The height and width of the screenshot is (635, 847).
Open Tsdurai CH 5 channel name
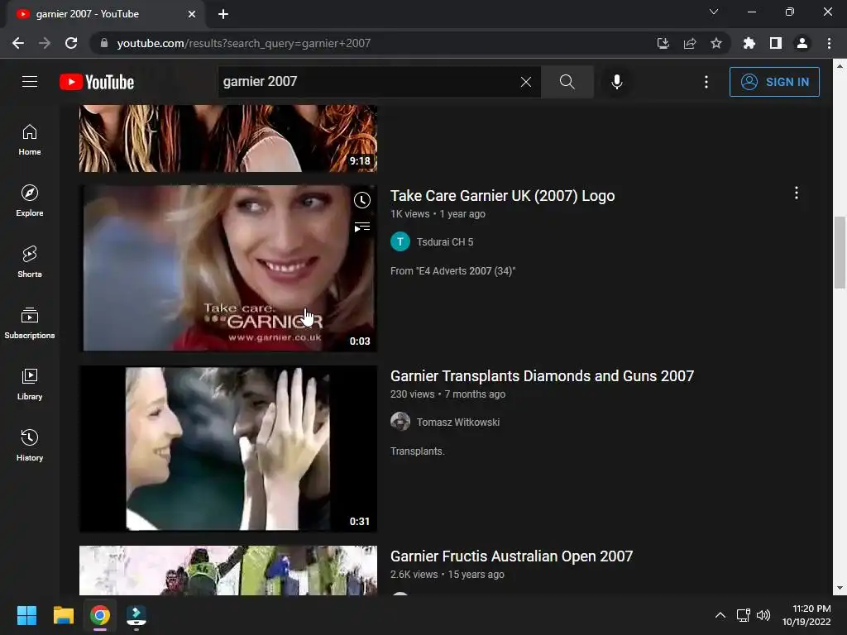click(x=444, y=242)
